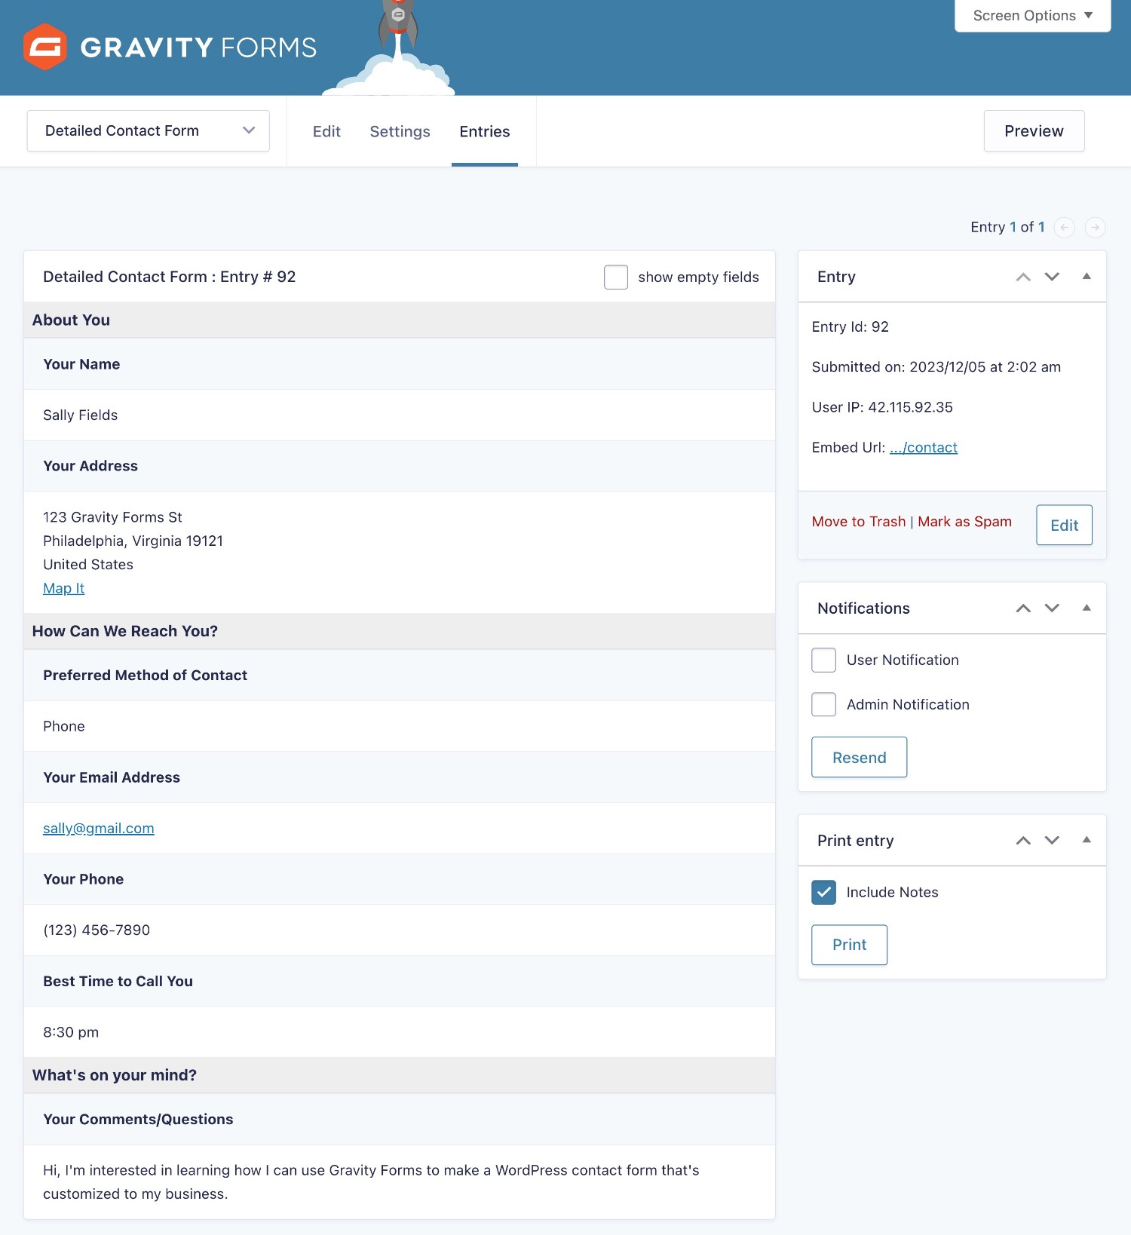
Task: Move Print entry panel down arrow
Action: pyautogui.click(x=1052, y=841)
